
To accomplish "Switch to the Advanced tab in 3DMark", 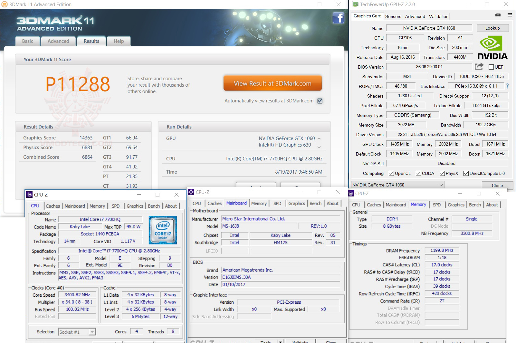I will click(x=58, y=41).
